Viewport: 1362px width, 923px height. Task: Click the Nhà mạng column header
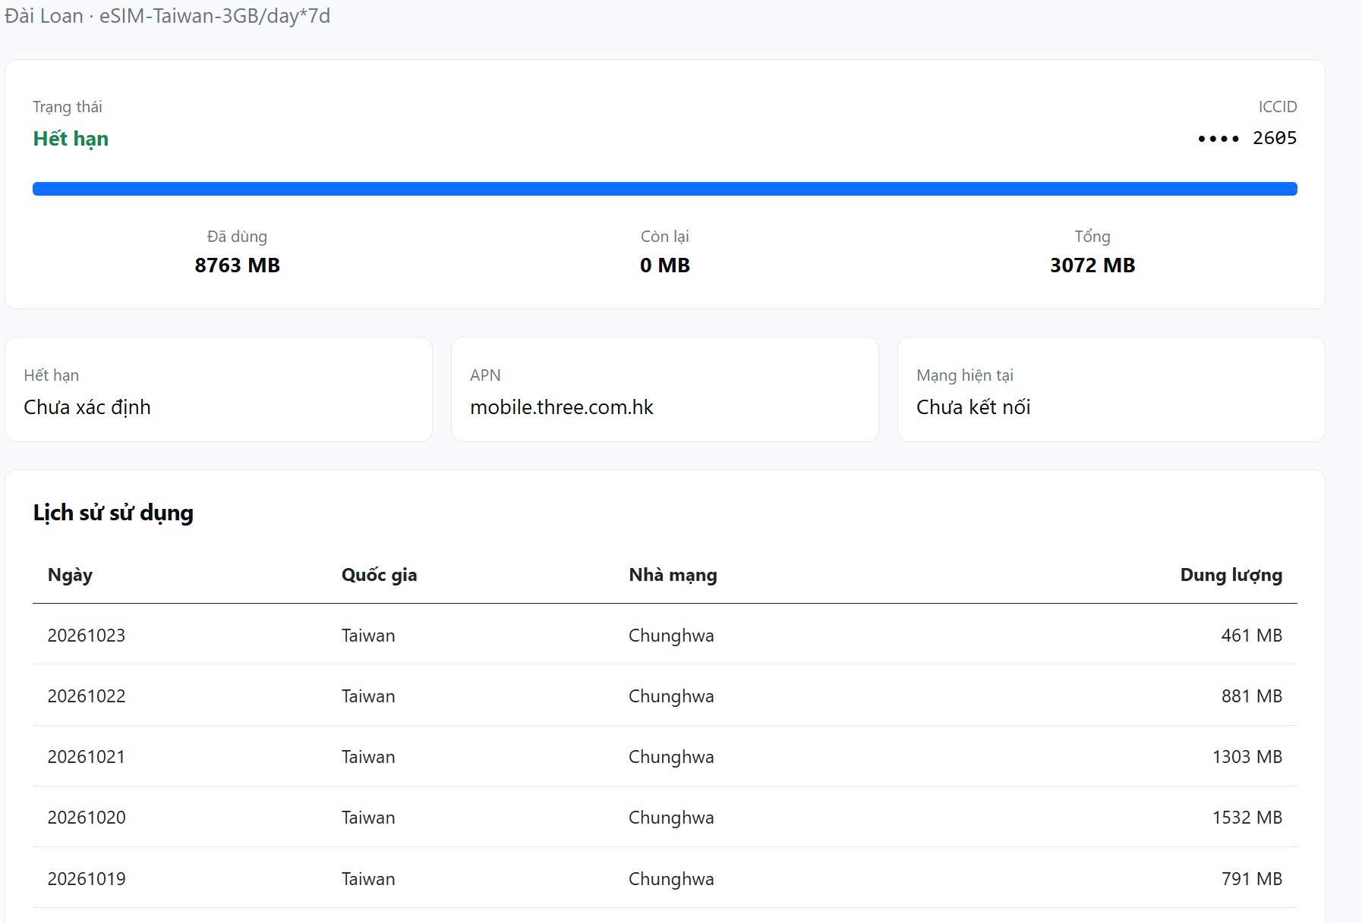pyautogui.click(x=673, y=575)
